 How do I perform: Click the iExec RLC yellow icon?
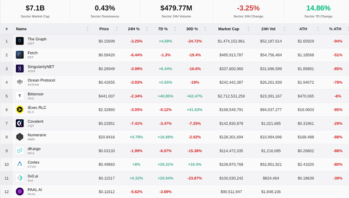20,110
